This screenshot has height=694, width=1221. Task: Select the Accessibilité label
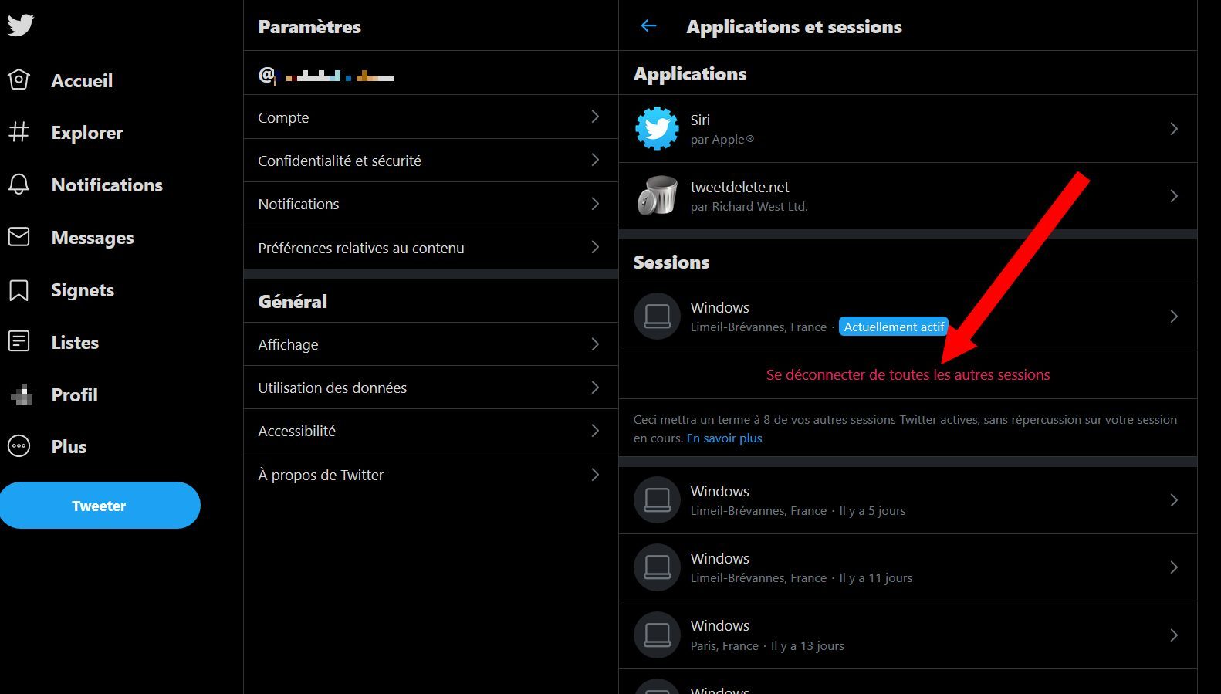pos(296,431)
